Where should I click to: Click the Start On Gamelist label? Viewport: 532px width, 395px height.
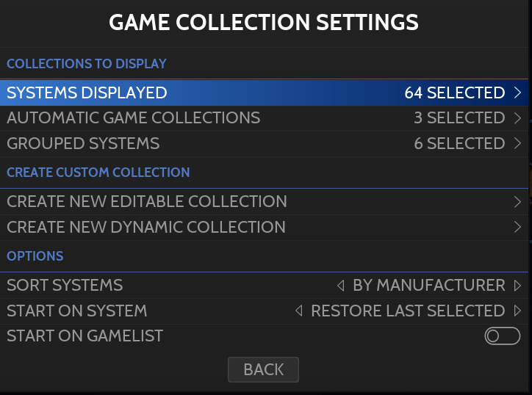pos(85,336)
